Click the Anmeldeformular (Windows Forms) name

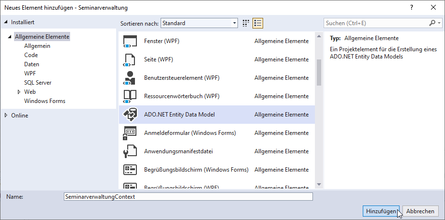coord(190,132)
